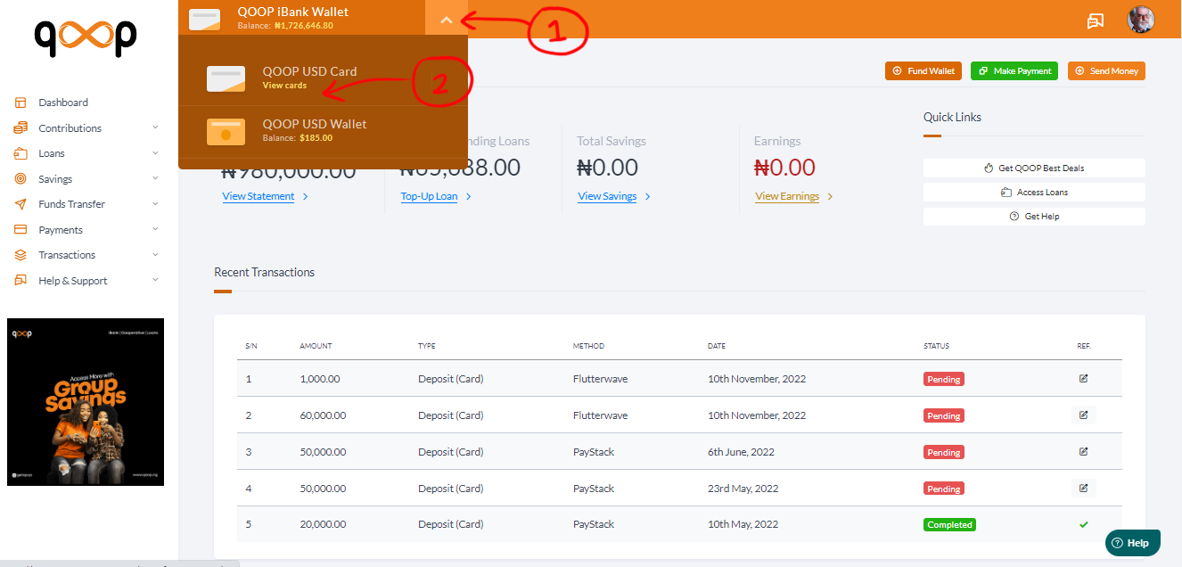Click the Dashboard grid icon
1182x567 pixels.
tap(21, 103)
